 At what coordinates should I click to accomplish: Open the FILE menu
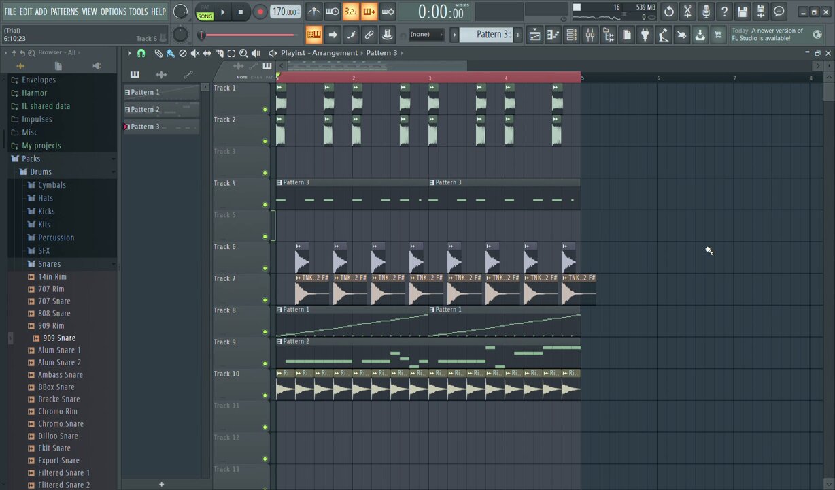pos(10,12)
